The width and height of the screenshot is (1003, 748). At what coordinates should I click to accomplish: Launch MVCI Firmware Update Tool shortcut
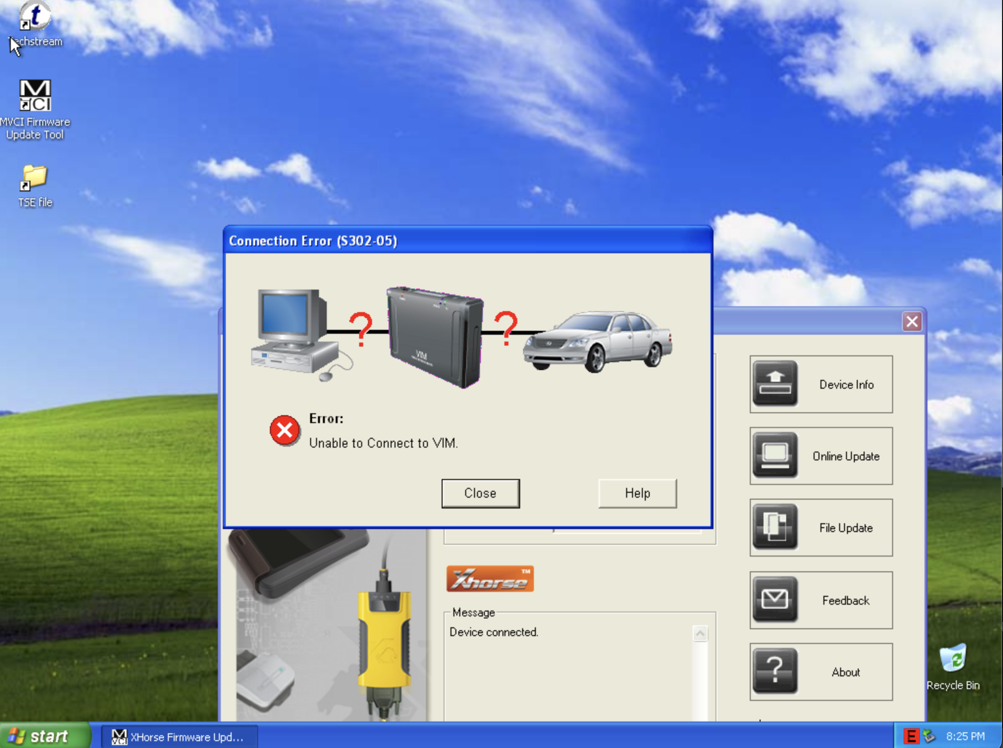35,95
